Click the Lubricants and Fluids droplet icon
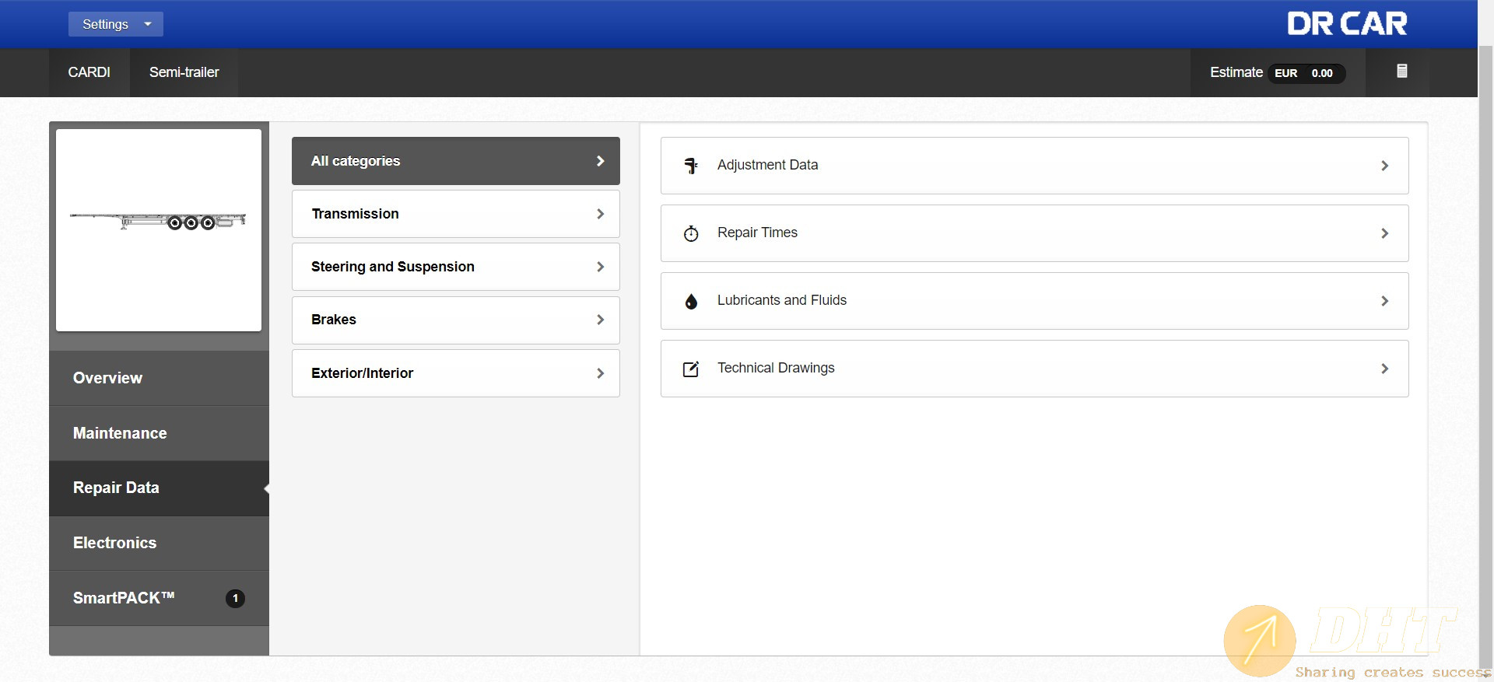The width and height of the screenshot is (1494, 682). 691,301
